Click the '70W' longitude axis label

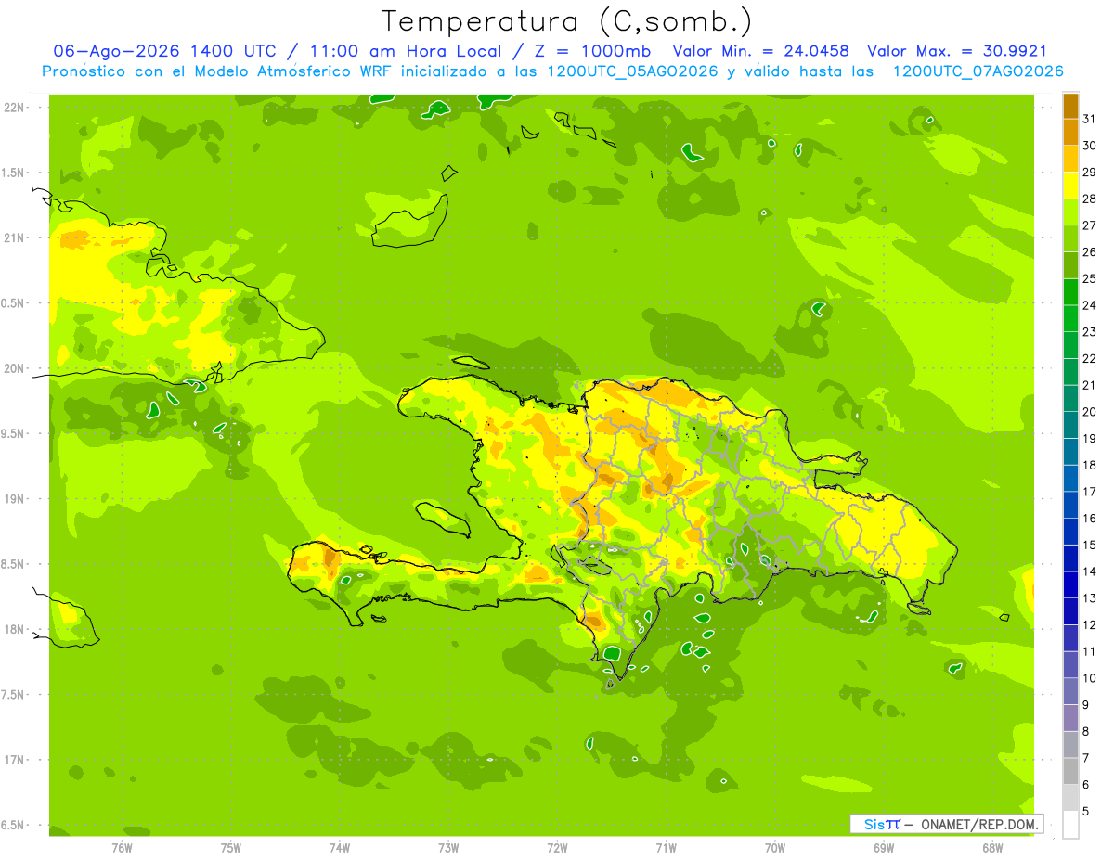[774, 848]
